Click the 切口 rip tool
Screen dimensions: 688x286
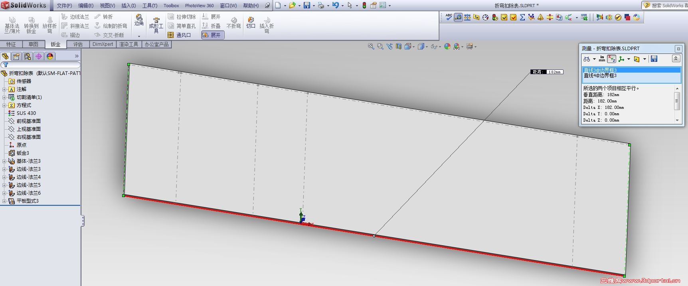pos(251,23)
